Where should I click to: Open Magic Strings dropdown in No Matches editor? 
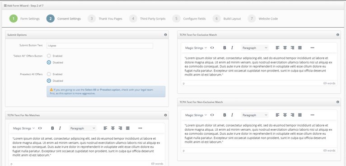[24, 128]
